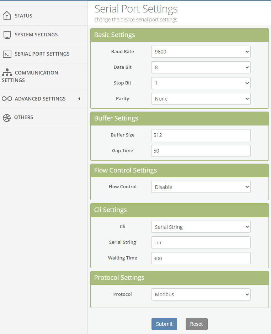Click the Protocol Settings section header

180,278
